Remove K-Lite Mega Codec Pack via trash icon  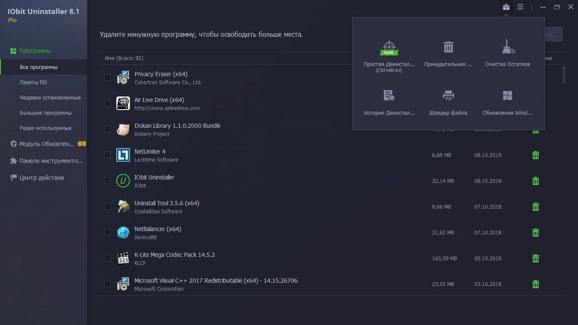point(535,259)
